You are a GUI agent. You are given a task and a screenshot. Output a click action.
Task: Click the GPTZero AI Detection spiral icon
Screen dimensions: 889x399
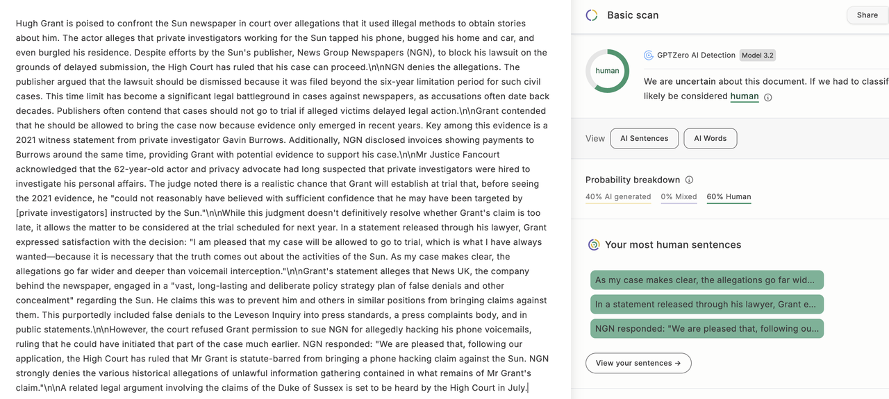(x=649, y=56)
